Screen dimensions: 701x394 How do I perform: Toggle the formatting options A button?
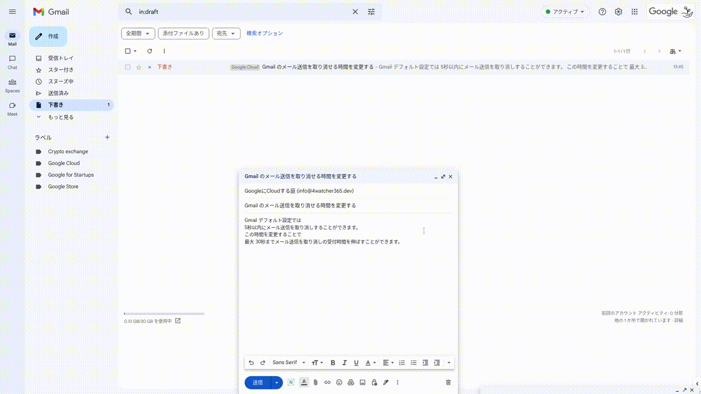pos(304,383)
